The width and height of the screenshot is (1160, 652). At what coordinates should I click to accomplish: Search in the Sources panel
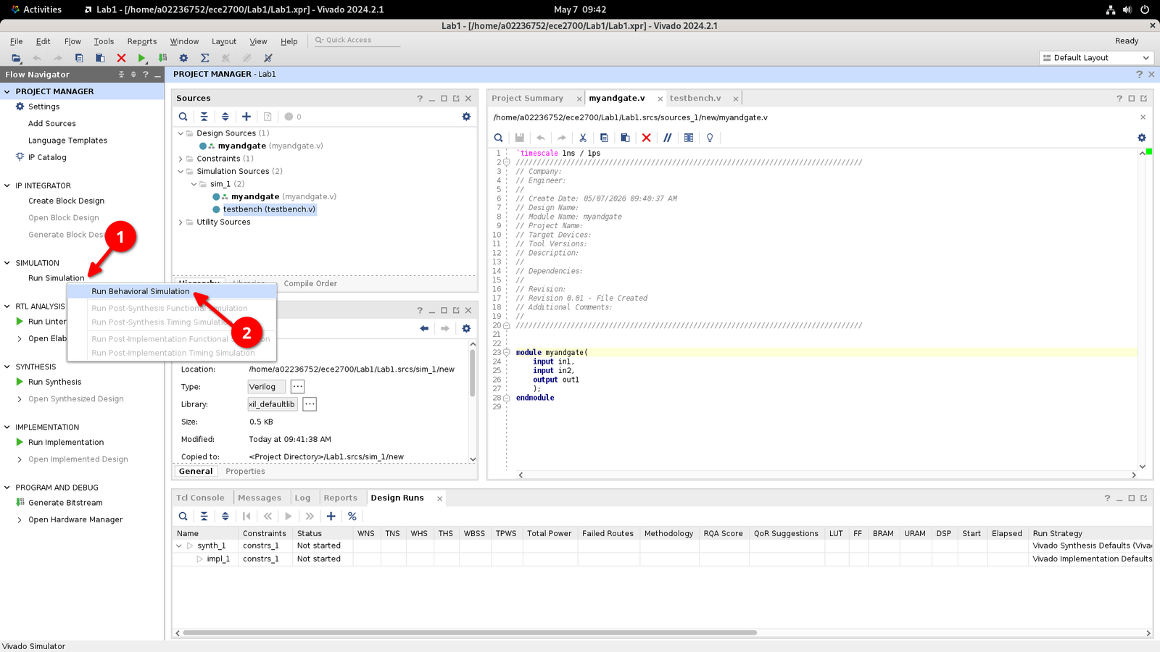point(183,117)
